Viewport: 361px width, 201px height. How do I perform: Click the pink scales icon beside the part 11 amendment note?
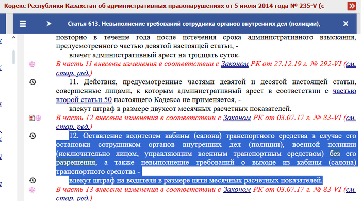[32, 64]
